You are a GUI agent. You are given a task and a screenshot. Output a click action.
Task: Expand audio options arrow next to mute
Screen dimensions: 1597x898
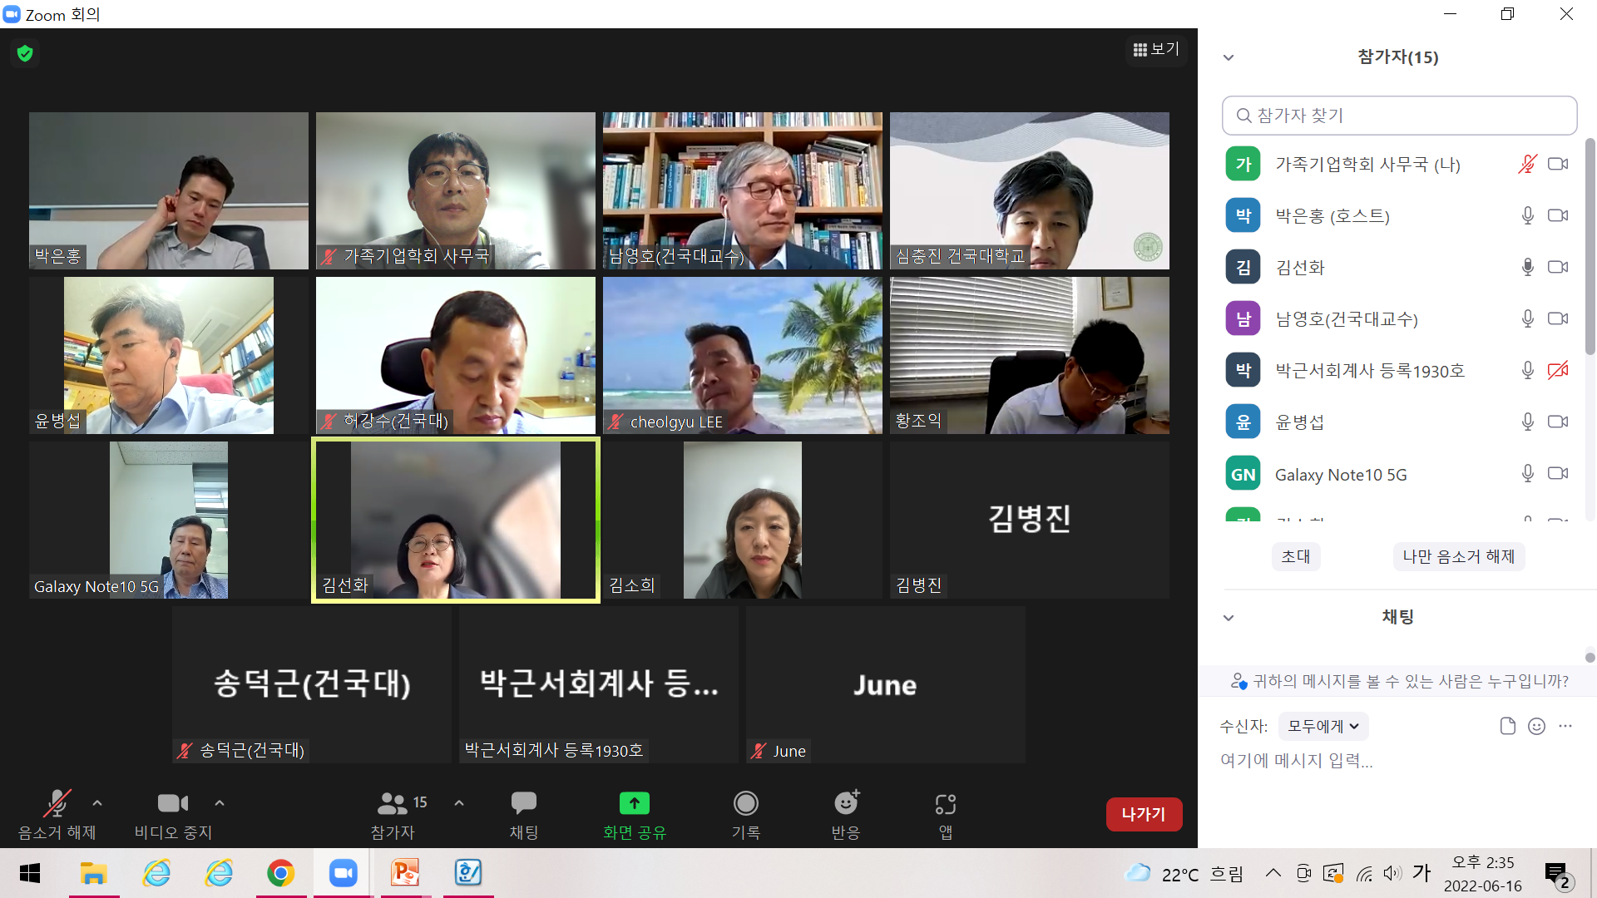(x=97, y=803)
